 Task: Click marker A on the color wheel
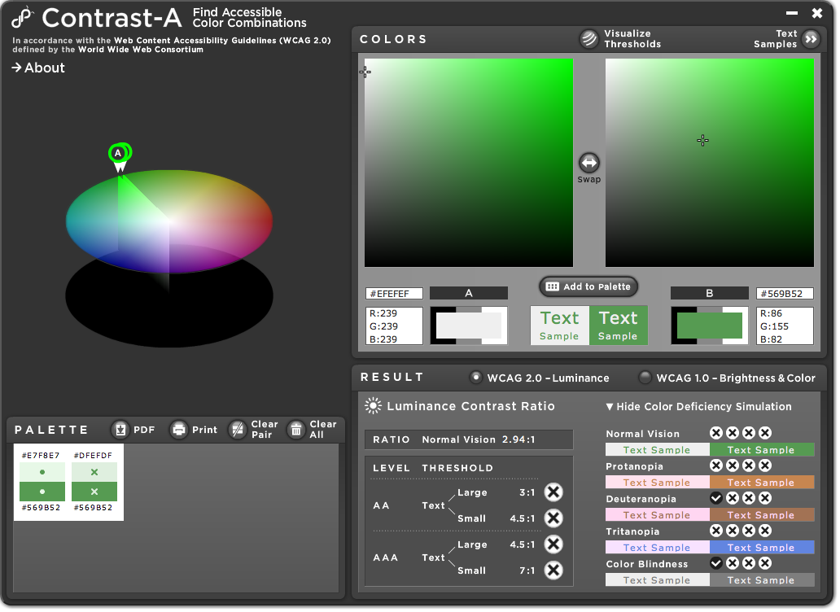click(x=119, y=154)
